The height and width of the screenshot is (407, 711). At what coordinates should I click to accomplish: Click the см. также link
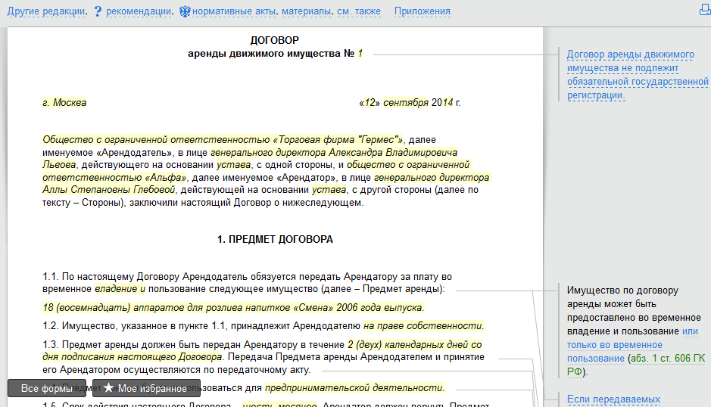[x=359, y=11]
